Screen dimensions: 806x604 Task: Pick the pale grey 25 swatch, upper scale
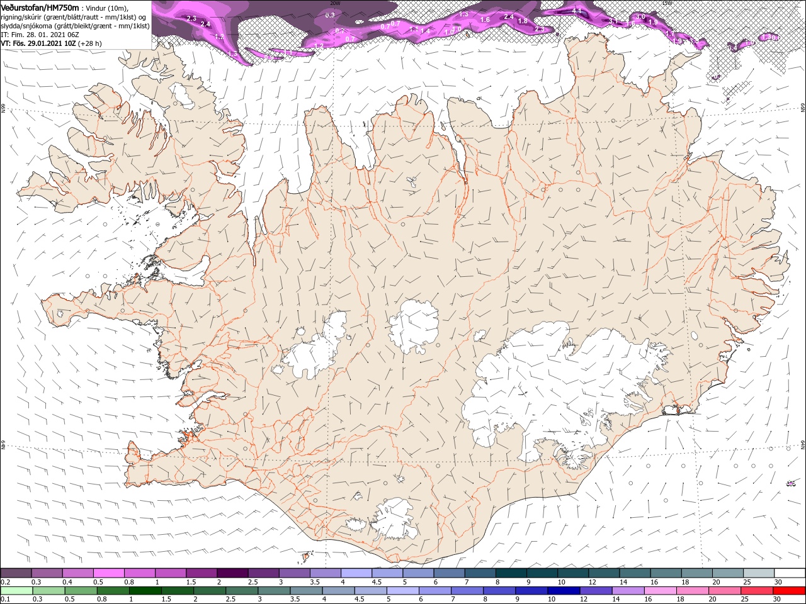(759, 573)
